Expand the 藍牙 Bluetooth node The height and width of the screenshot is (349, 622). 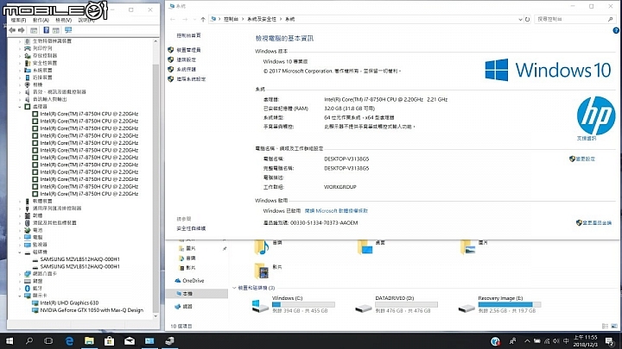[20, 288]
